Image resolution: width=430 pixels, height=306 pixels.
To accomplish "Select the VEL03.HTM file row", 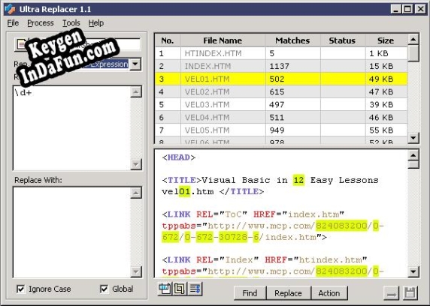I will (x=281, y=105).
